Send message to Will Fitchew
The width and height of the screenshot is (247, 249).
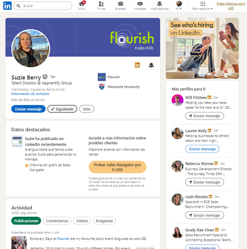click(204, 116)
